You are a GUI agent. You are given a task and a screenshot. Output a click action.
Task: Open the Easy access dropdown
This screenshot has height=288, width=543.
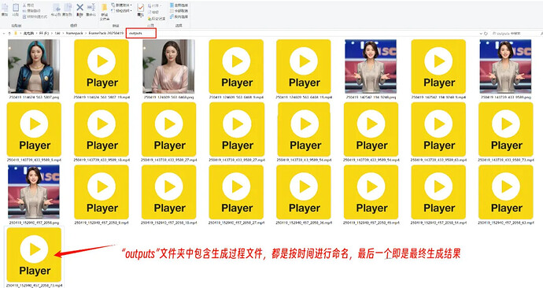[121, 11]
